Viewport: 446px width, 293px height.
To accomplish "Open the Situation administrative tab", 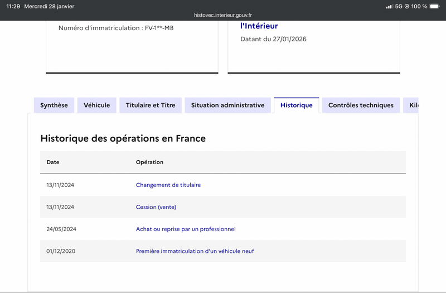I will click(227, 105).
